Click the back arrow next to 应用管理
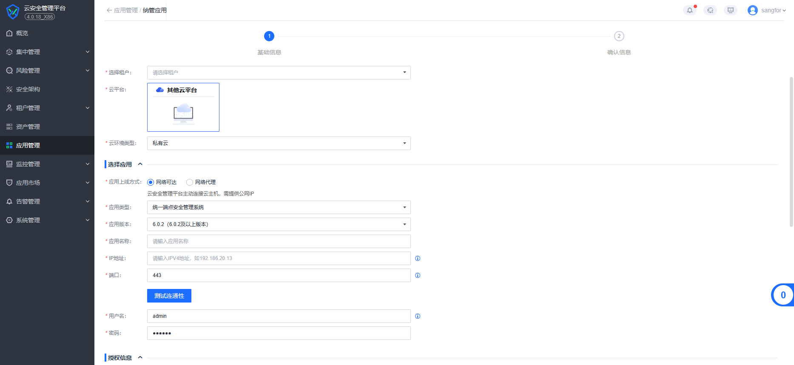 click(109, 10)
